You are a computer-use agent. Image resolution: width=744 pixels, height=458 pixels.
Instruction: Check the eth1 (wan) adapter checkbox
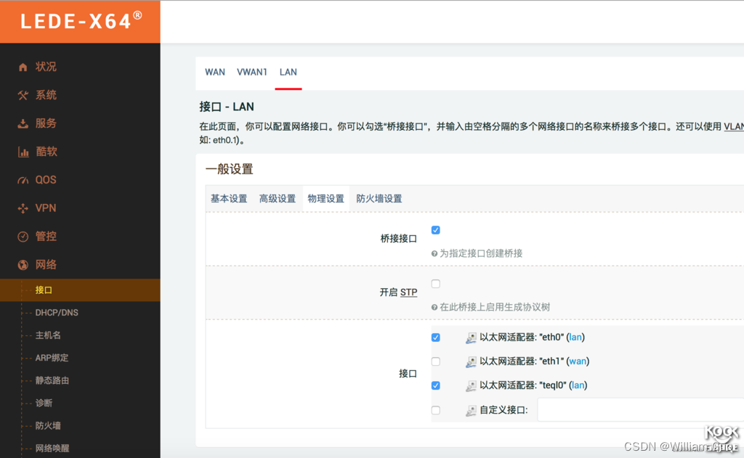436,361
